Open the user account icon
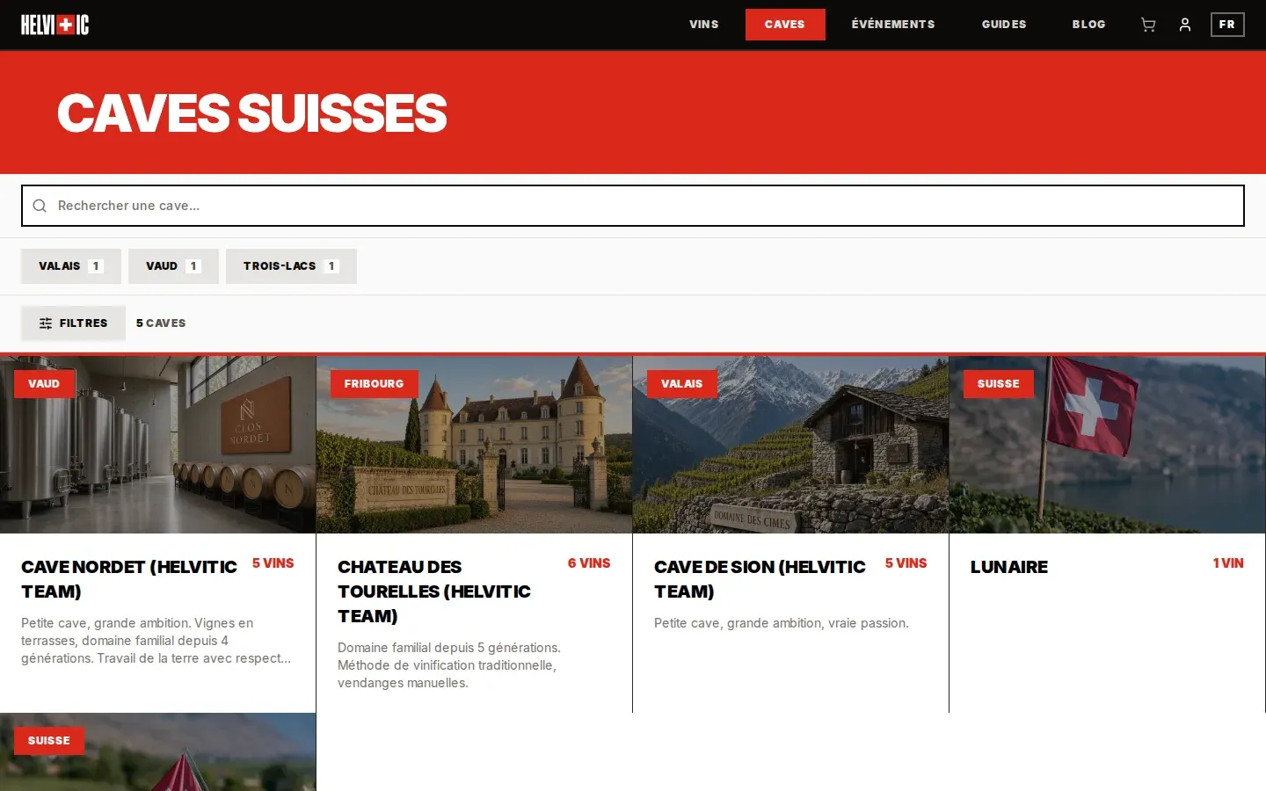The height and width of the screenshot is (791, 1266). [1185, 25]
